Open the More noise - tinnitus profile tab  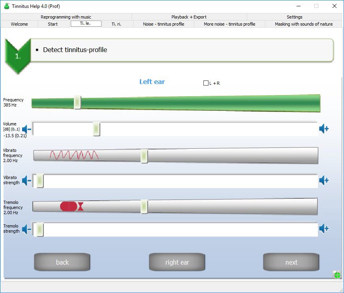coord(229,24)
